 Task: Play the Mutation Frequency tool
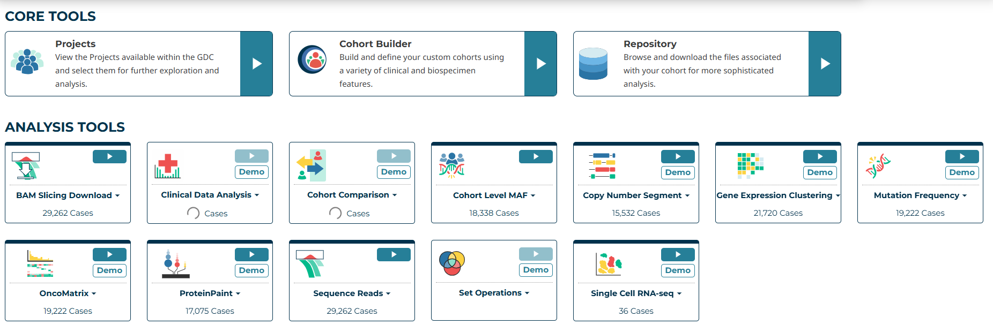[962, 156]
